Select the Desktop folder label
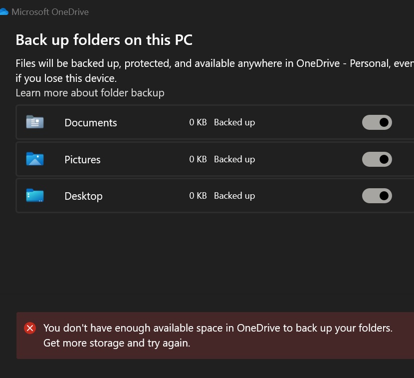Image resolution: width=414 pixels, height=378 pixels. click(x=83, y=196)
